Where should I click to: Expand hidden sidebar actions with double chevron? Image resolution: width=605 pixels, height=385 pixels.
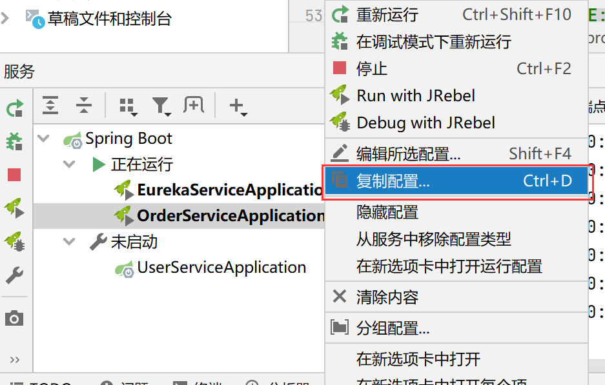click(15, 360)
